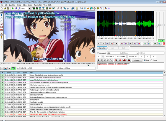166x121 pixels.
Task: Toggle video auto-scroll green button
Action: pyautogui.click(x=14, y=68)
